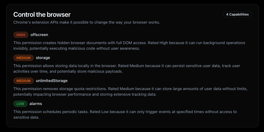Click the MEDIUM badge next to unlimitedStorage
Screen dimensions: 264x132
tap(23, 81)
